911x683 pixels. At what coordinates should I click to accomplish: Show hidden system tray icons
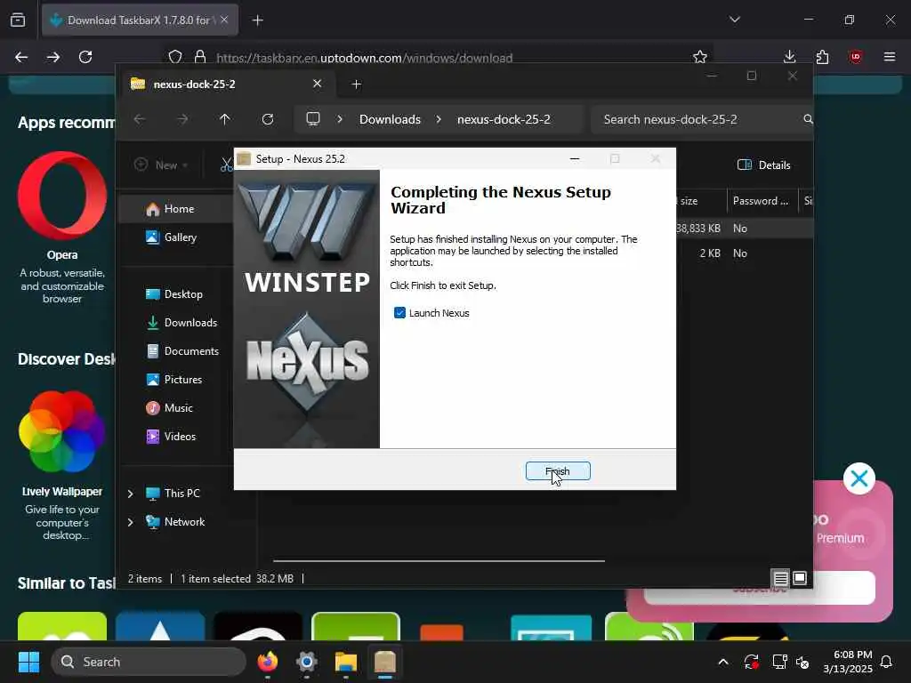coord(723,662)
